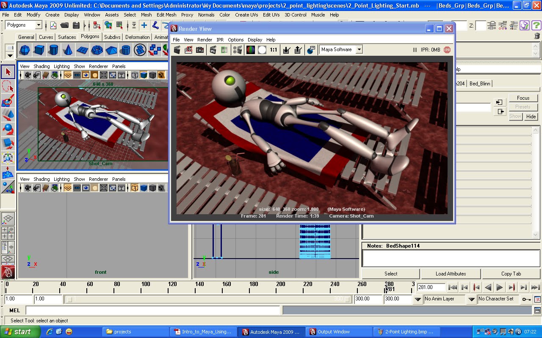The height and width of the screenshot is (338, 542).
Task: Toggle select by component type mode
Action: (120, 25)
